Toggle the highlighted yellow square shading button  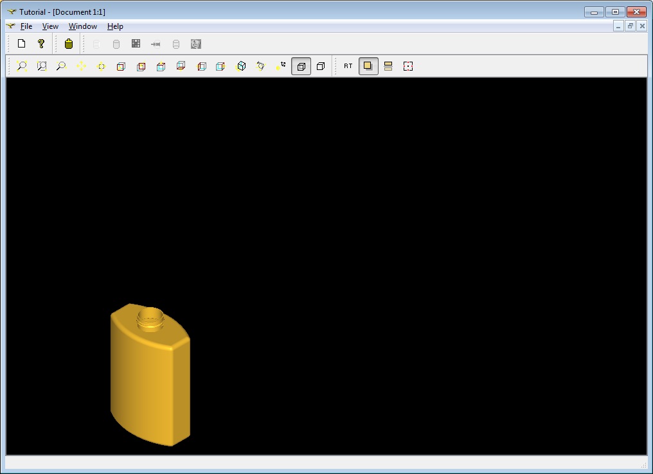pos(368,66)
